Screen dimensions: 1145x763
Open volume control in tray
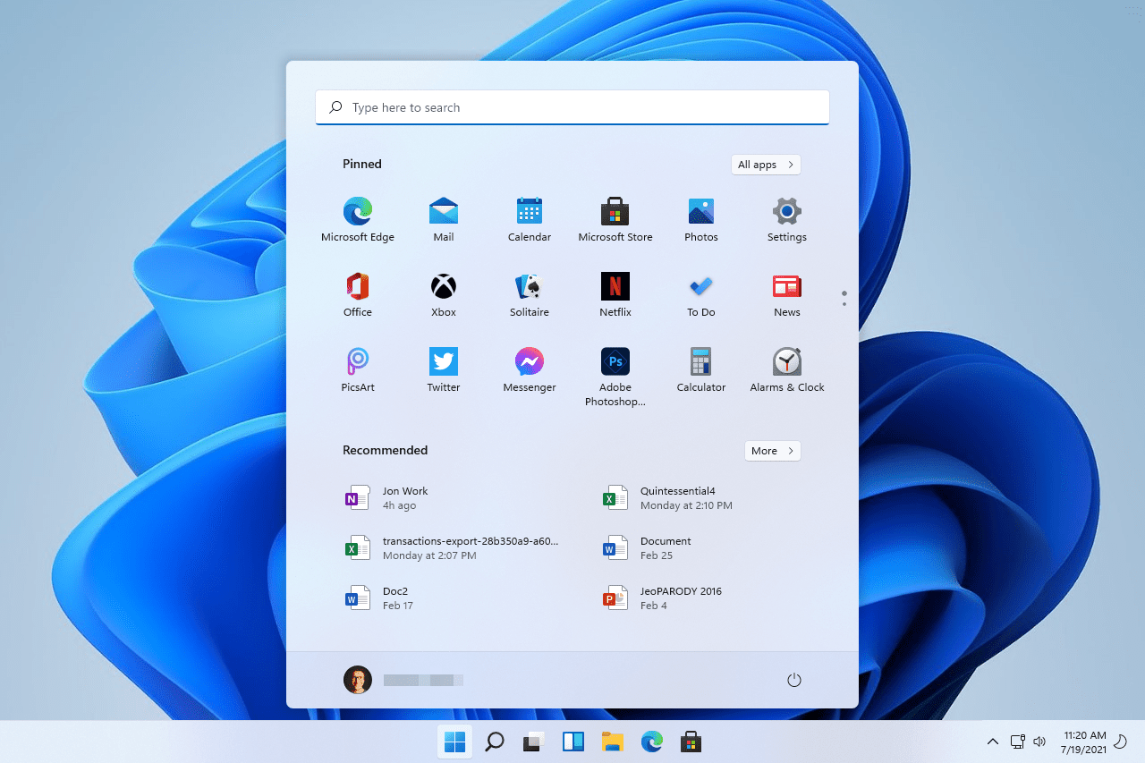pyautogui.click(x=1039, y=742)
